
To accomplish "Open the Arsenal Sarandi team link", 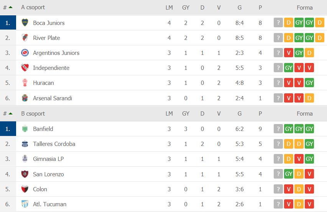I will pyautogui.click(x=53, y=98).
